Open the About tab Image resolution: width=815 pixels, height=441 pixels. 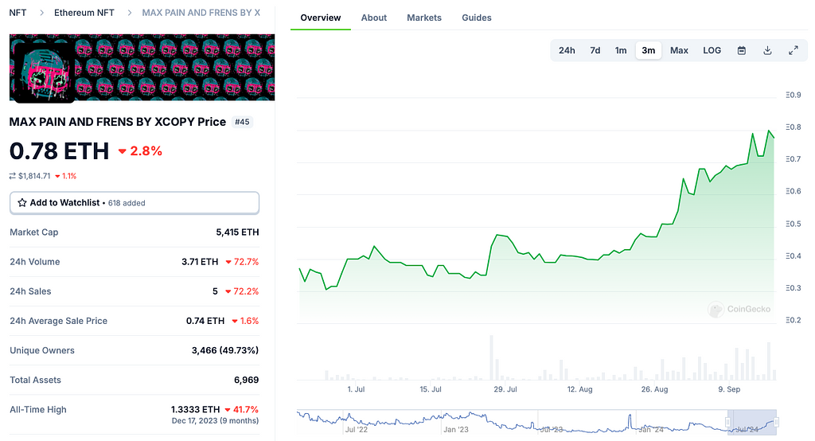coord(373,18)
